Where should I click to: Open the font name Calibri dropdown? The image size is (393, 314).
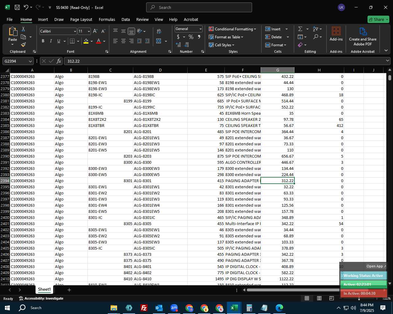[x=75, y=31]
